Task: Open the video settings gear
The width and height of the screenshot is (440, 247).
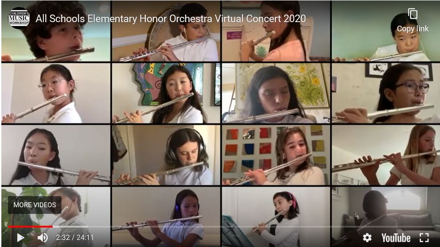Action: [x=367, y=238]
